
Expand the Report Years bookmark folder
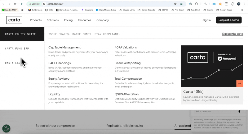(x=224, y=10)
